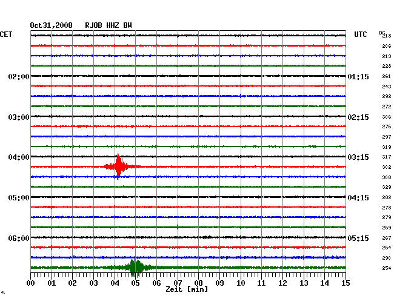Select the 07 minute axis tick label

pos(178,283)
